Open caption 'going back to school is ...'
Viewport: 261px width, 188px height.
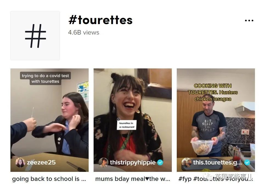pos(49,179)
